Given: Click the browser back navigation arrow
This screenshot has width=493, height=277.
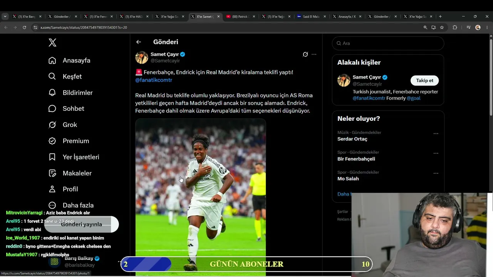Looking at the screenshot, I should click(x=6, y=27).
